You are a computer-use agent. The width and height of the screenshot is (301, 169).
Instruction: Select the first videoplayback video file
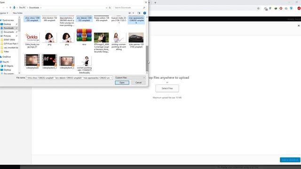click(x=32, y=60)
